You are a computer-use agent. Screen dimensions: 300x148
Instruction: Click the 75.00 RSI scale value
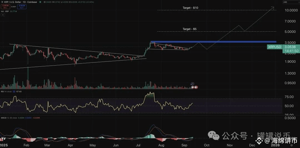click(x=290, y=97)
